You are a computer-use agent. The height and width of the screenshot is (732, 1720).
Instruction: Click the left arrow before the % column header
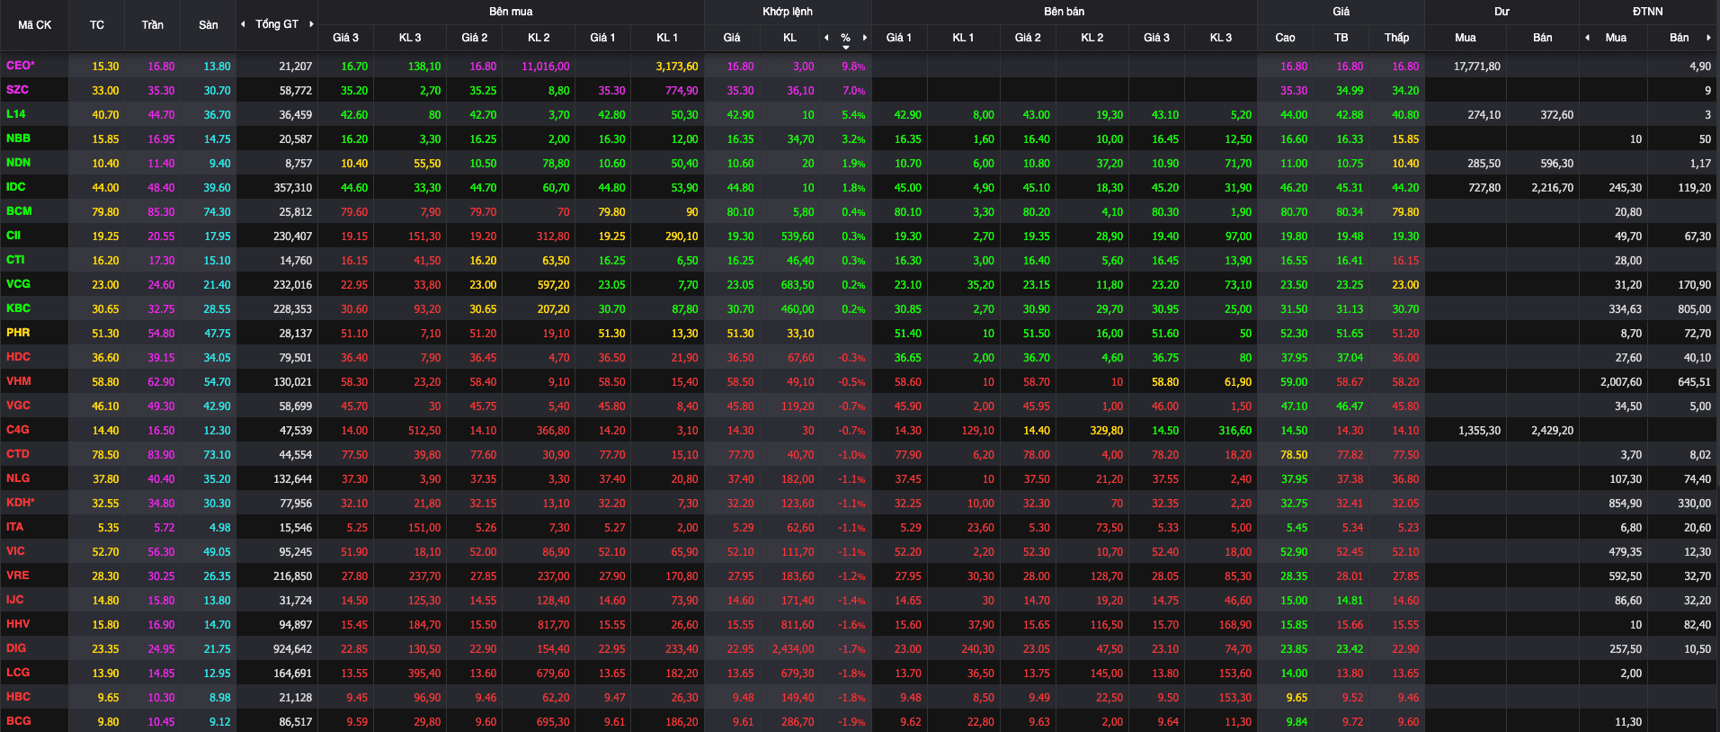pyautogui.click(x=826, y=38)
